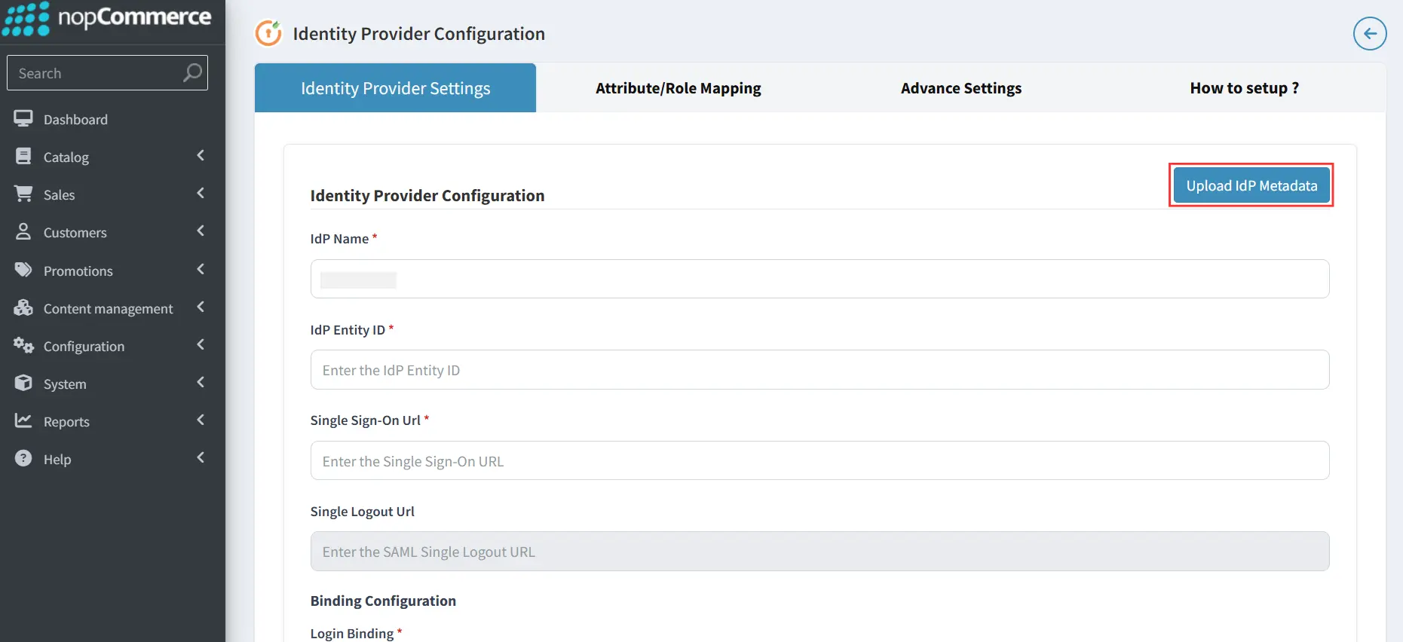This screenshot has height=642, width=1403.
Task: Click the Single Sign-On Url label
Action: [366, 420]
